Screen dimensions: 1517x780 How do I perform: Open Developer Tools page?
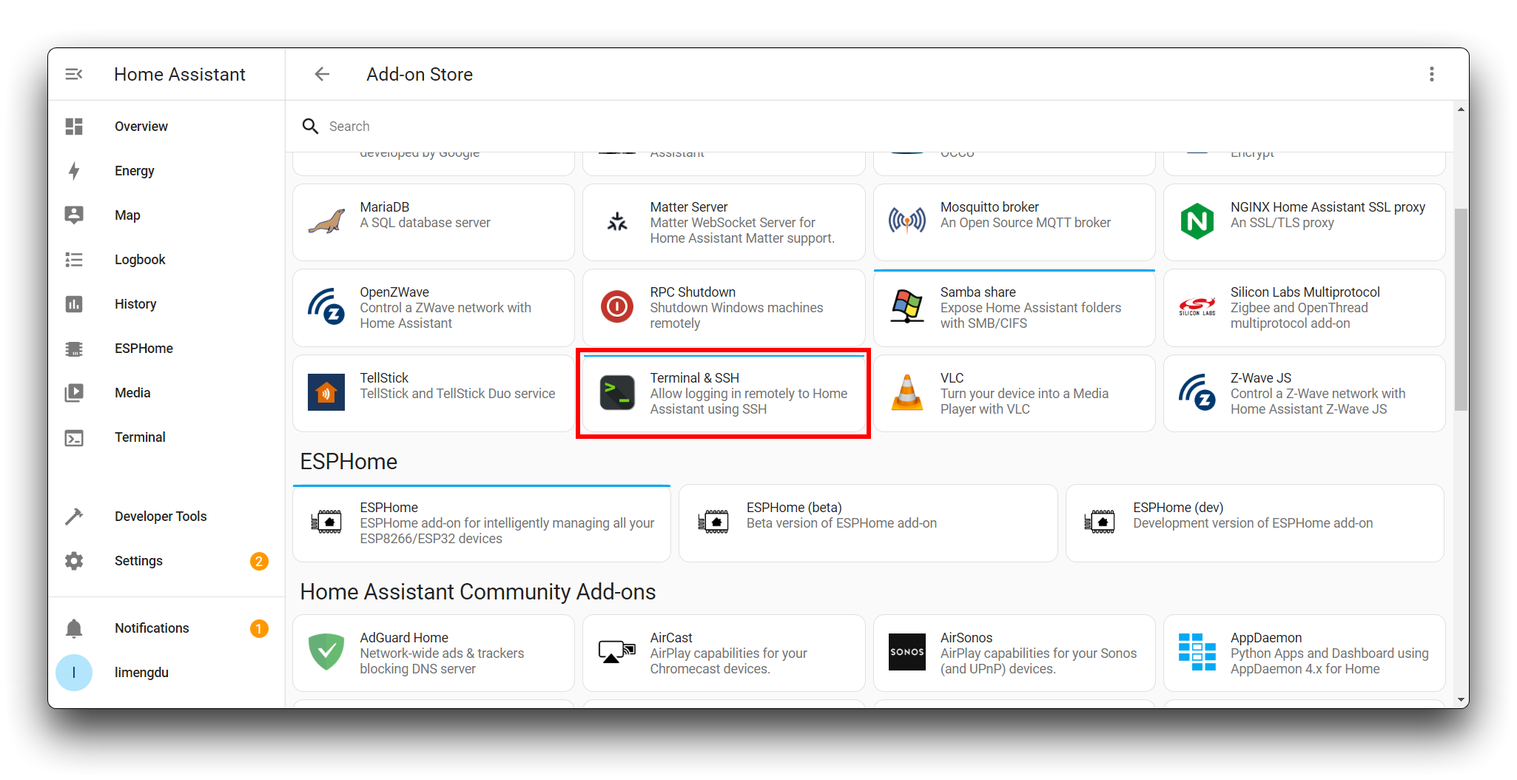tap(166, 517)
